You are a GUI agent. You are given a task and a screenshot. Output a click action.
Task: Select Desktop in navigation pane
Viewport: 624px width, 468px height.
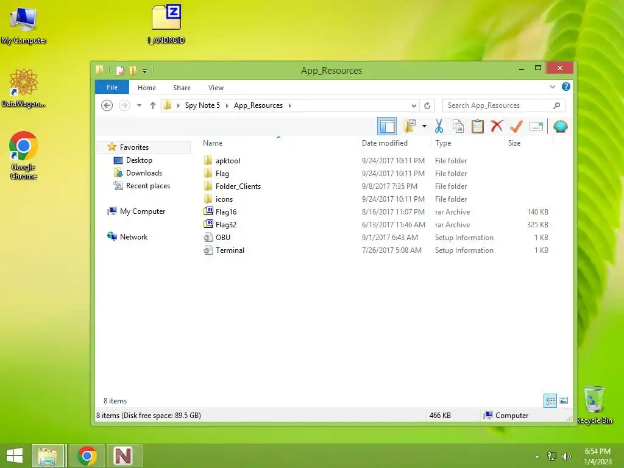[139, 160]
